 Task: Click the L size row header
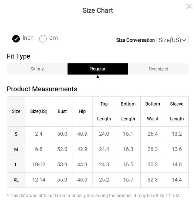click(16, 165)
